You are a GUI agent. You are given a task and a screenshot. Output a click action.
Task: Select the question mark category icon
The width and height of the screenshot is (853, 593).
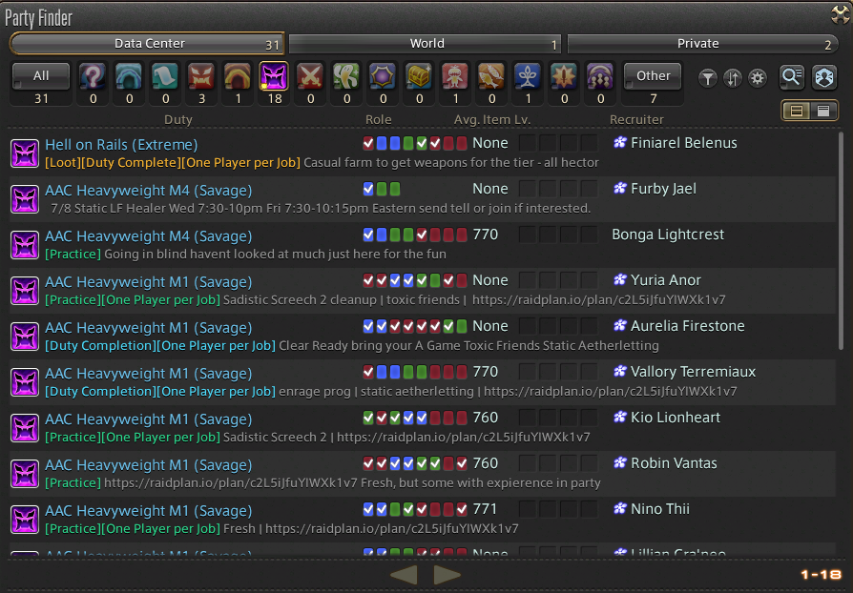pos(93,76)
